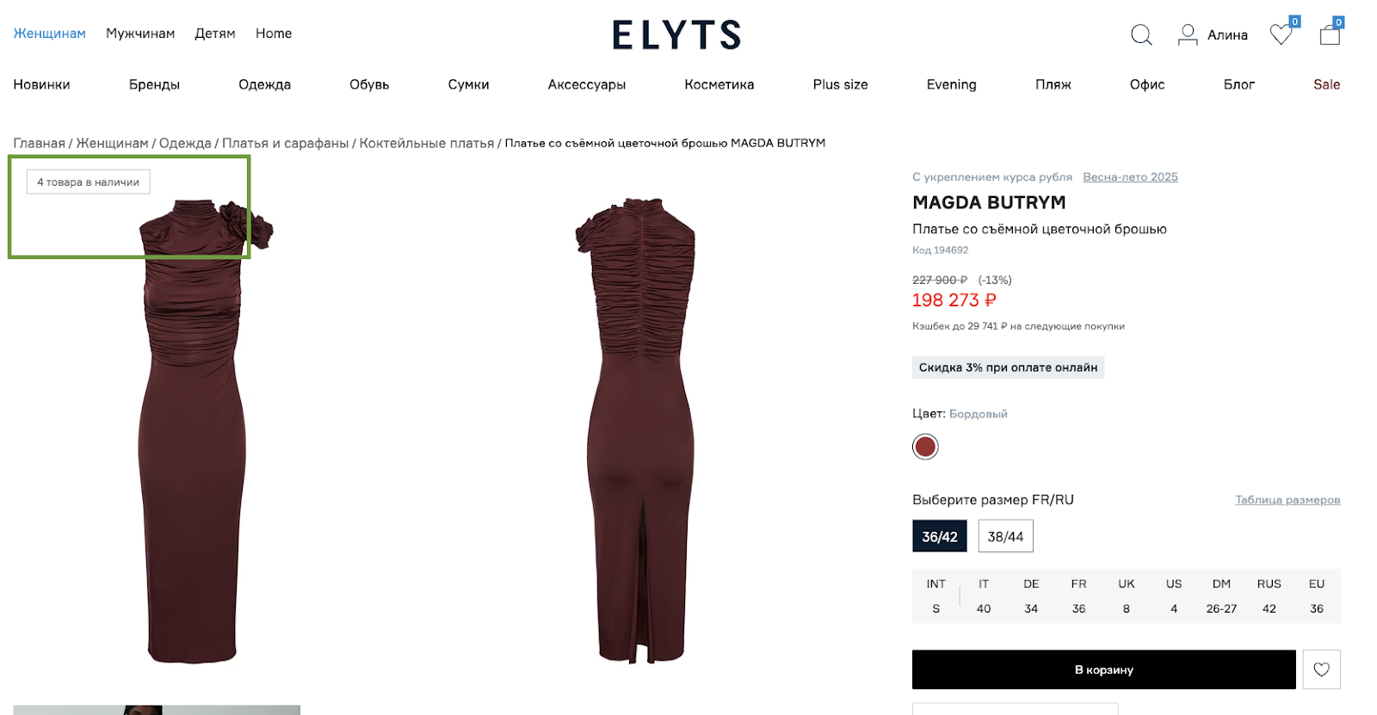Click the В корзину button

pos(1103,669)
